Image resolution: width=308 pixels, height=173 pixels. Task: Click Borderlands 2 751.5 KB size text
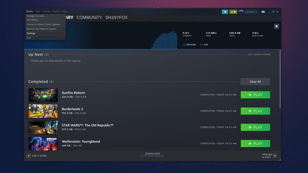tap(74, 113)
